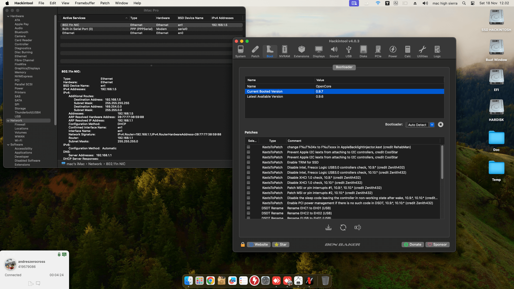The width and height of the screenshot is (514, 289).
Task: Click the Bootloader tab button
Action: (x=344, y=67)
